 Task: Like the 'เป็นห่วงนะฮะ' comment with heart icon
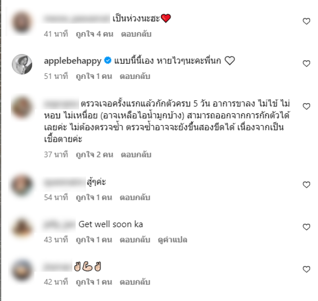(306, 21)
